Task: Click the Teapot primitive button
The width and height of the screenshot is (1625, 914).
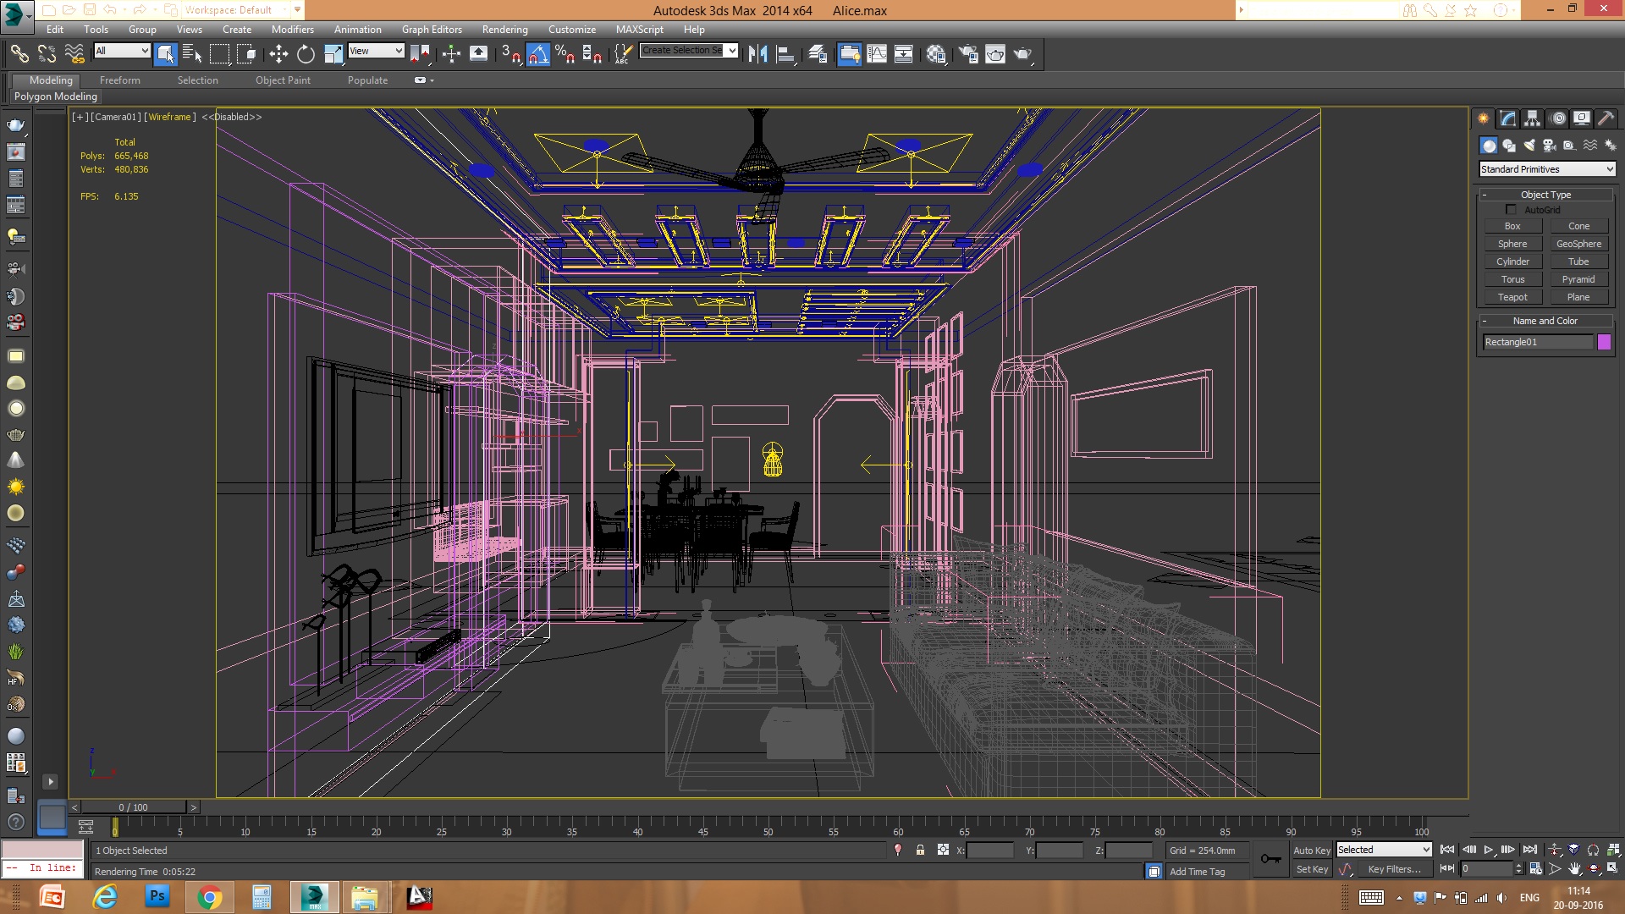Action: [1512, 297]
